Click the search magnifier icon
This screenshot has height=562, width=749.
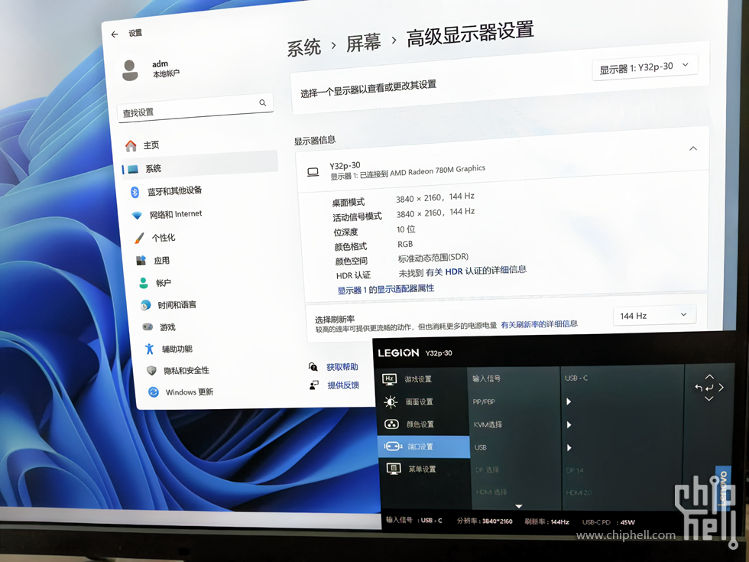click(263, 102)
